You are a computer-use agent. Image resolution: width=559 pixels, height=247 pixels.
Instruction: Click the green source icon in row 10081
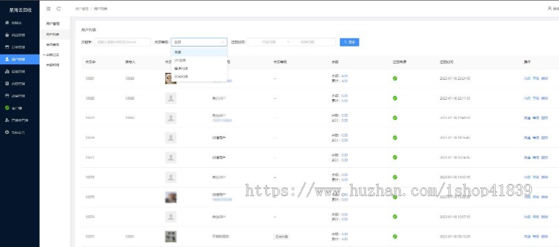click(394, 78)
